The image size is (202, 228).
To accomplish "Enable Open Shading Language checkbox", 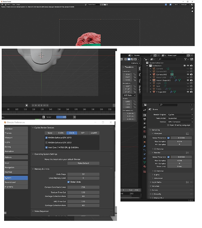I will [x=168, y=125].
